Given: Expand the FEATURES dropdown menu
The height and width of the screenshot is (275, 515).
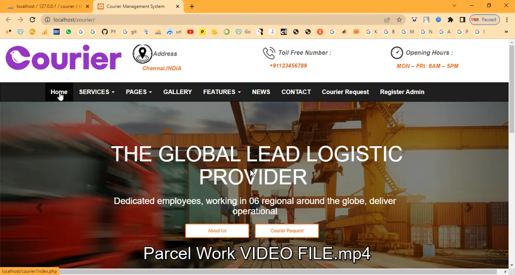Looking at the screenshot, I should pyautogui.click(x=222, y=92).
